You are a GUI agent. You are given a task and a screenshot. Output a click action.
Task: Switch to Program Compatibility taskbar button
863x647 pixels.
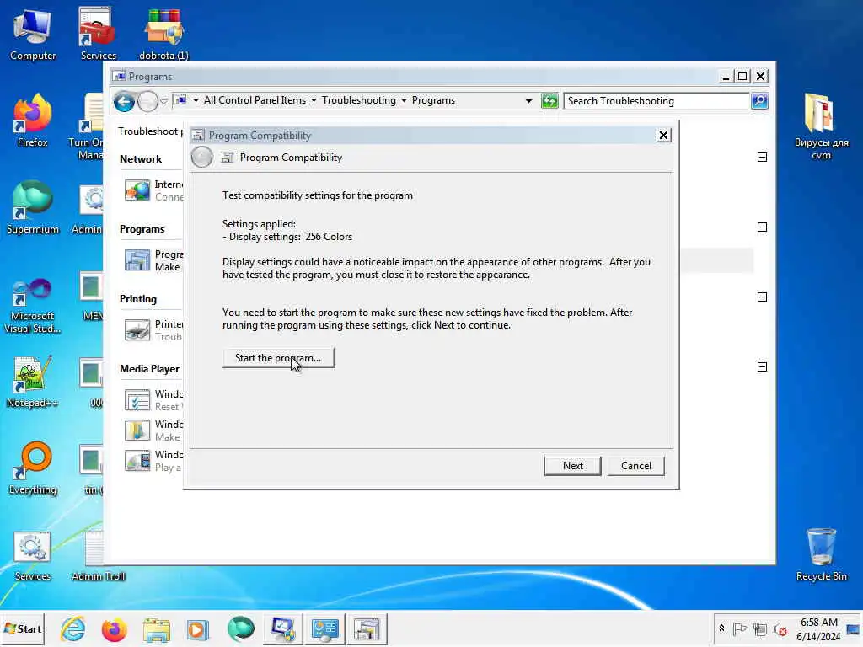point(367,628)
